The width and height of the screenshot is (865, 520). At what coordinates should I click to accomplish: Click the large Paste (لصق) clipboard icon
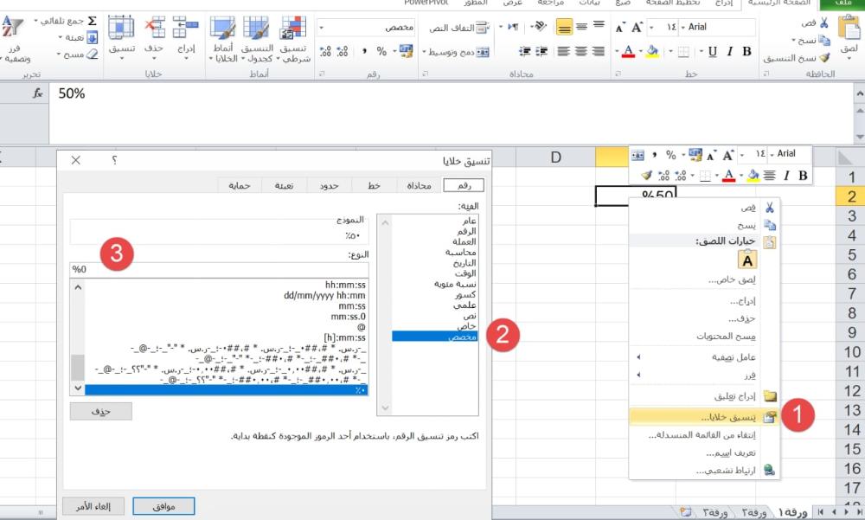tap(849, 27)
